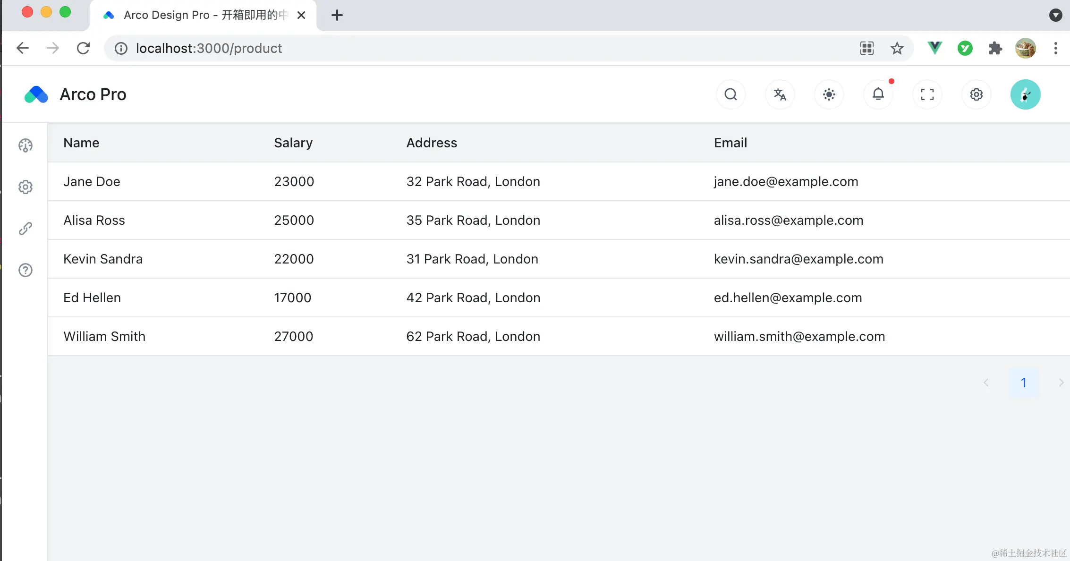The image size is (1070, 561).
Task: Click the Arco Pro logo
Action: (x=36, y=94)
